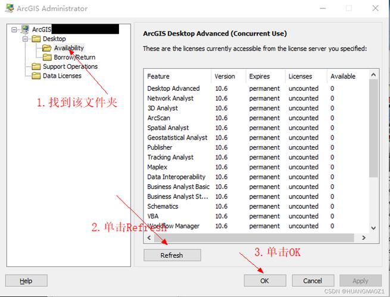Click the vertical scrollbar thumb

click(373, 128)
